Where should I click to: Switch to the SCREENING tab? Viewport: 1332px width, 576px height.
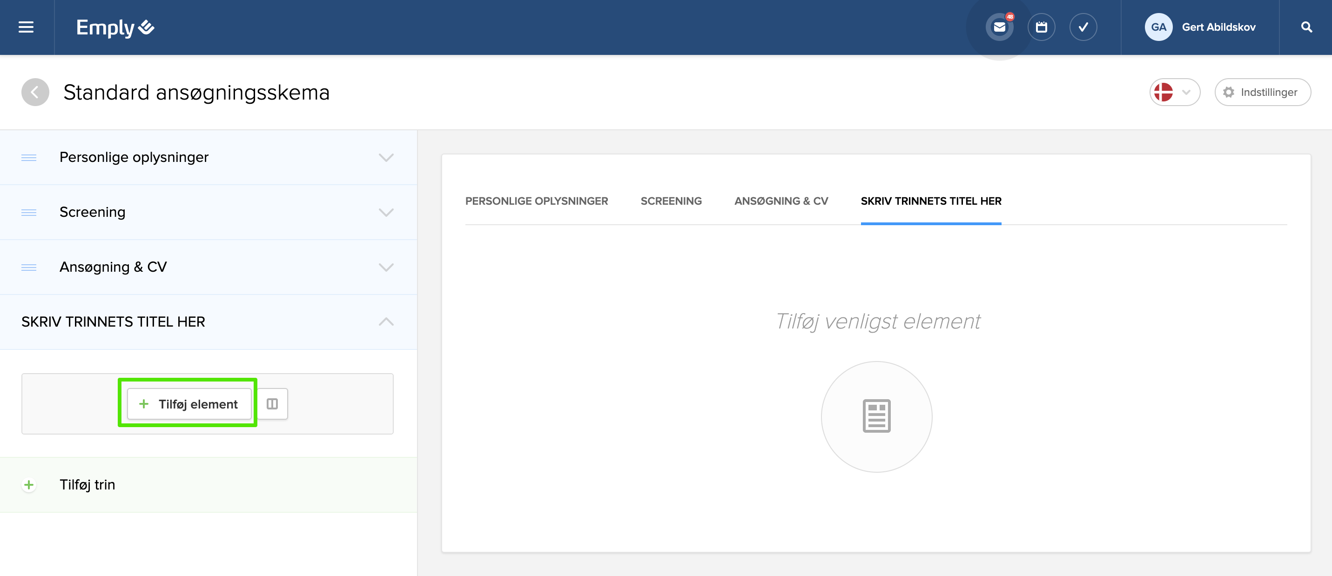coord(671,201)
